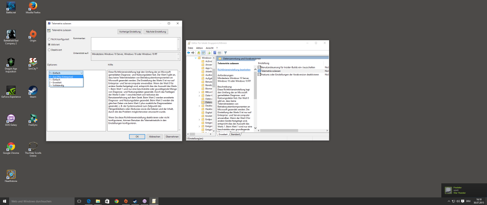Click the 'Nächste Einstellung' button
Image resolution: width=487 pixels, height=205 pixels.
(156, 32)
